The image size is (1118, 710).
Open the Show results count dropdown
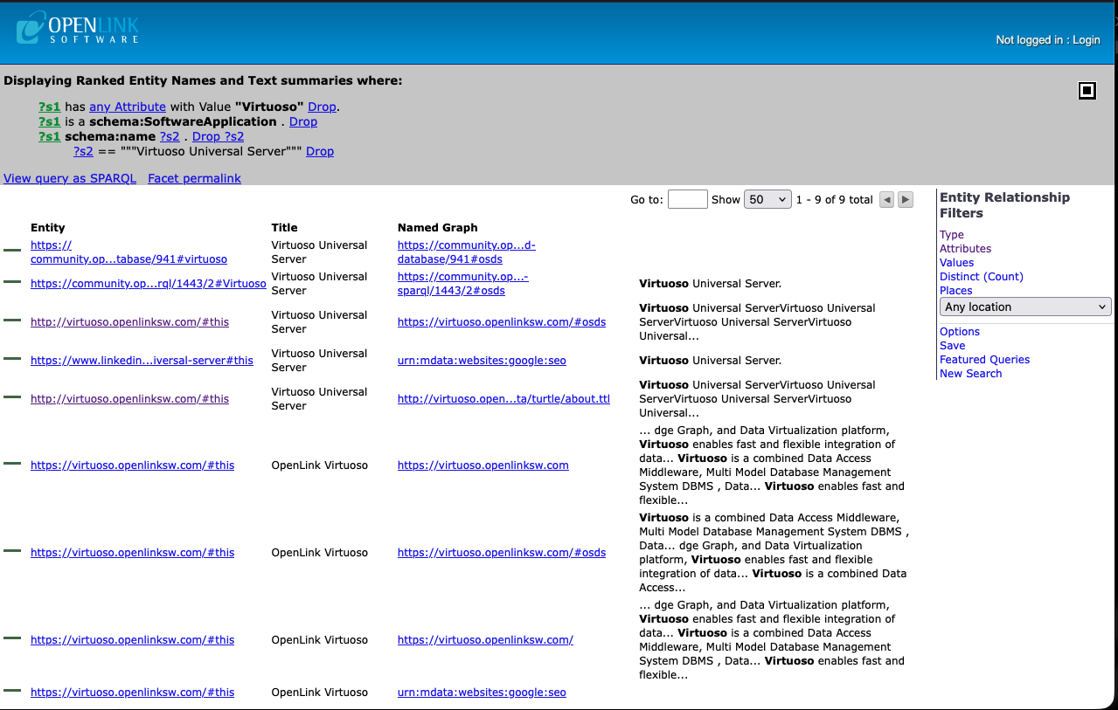(767, 200)
